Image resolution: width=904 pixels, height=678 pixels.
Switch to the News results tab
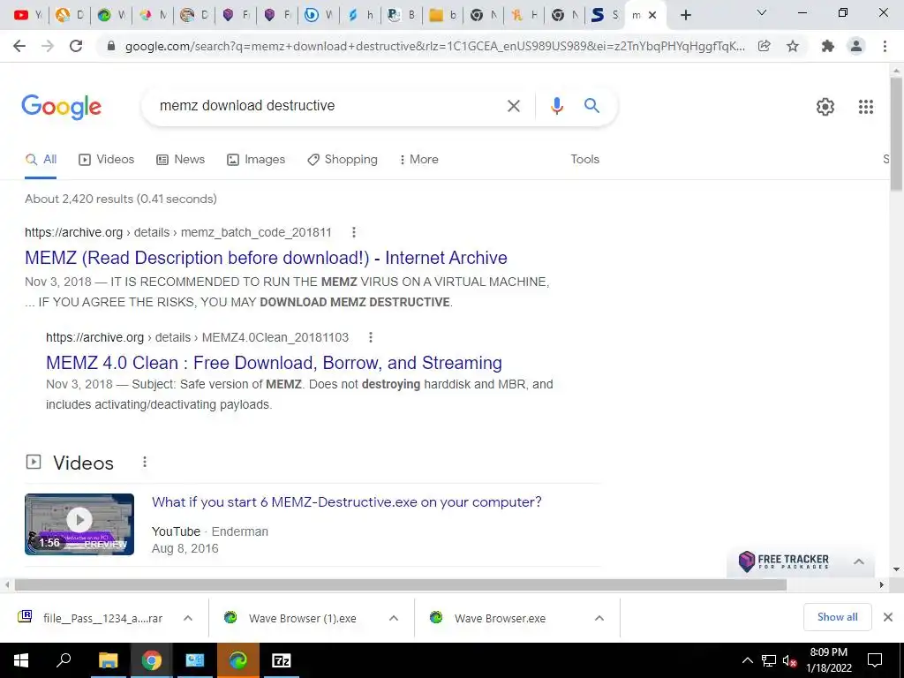(x=180, y=160)
